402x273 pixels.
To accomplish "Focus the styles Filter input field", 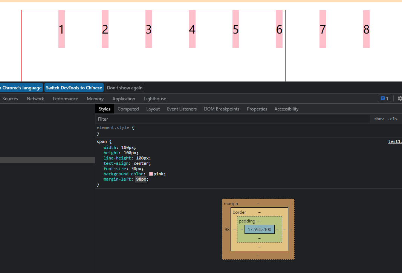I will click(233, 119).
